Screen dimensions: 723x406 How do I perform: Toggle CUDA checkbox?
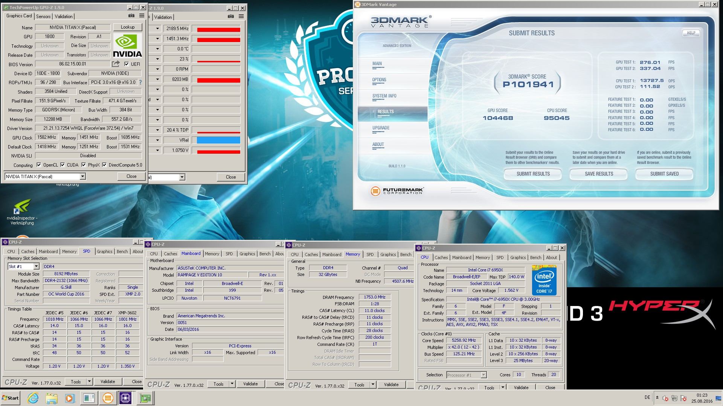click(x=63, y=165)
